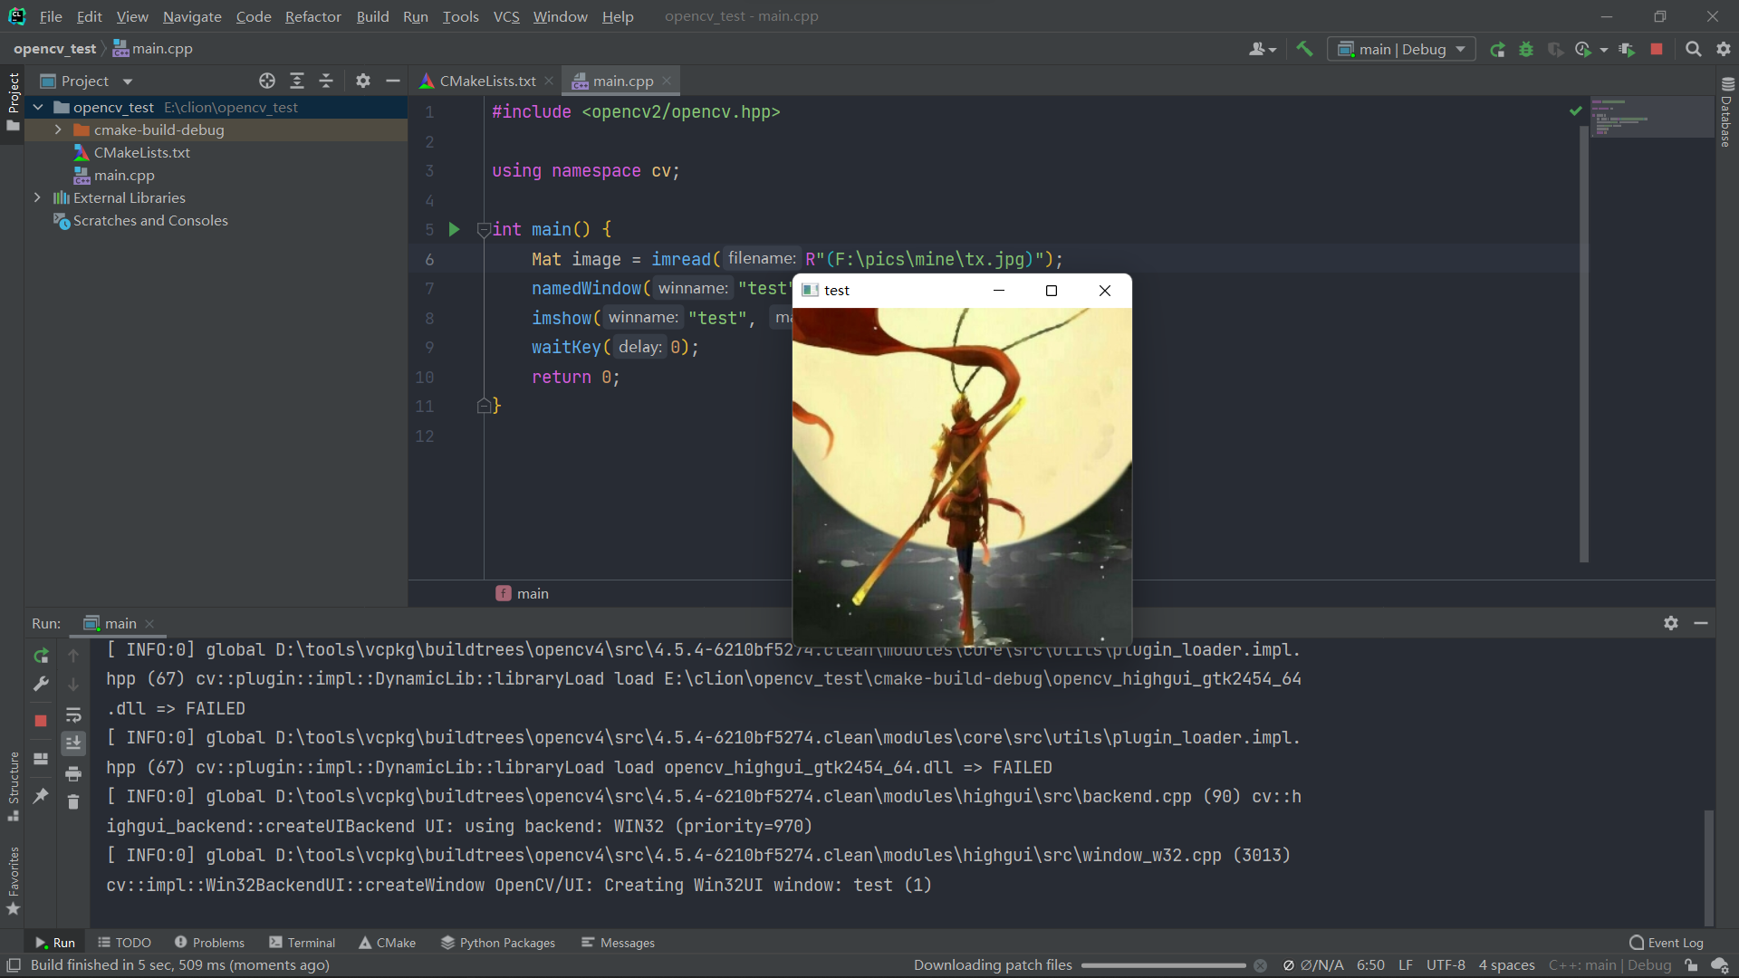This screenshot has width=1739, height=978.
Task: Expand the External Libraries node
Action: pos(37,197)
